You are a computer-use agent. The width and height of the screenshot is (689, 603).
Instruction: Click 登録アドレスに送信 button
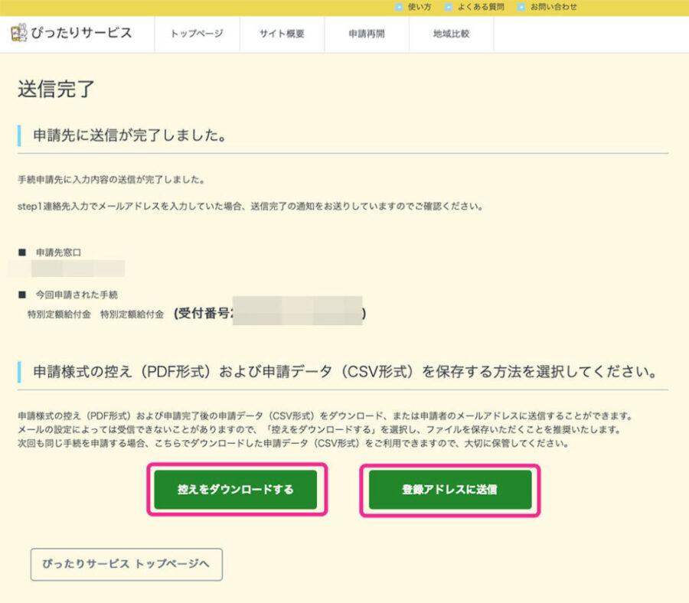[450, 489]
